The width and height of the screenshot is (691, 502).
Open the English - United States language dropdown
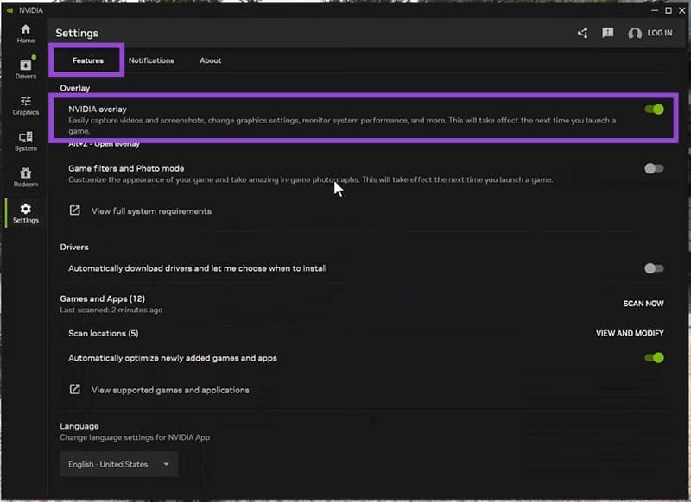point(118,463)
